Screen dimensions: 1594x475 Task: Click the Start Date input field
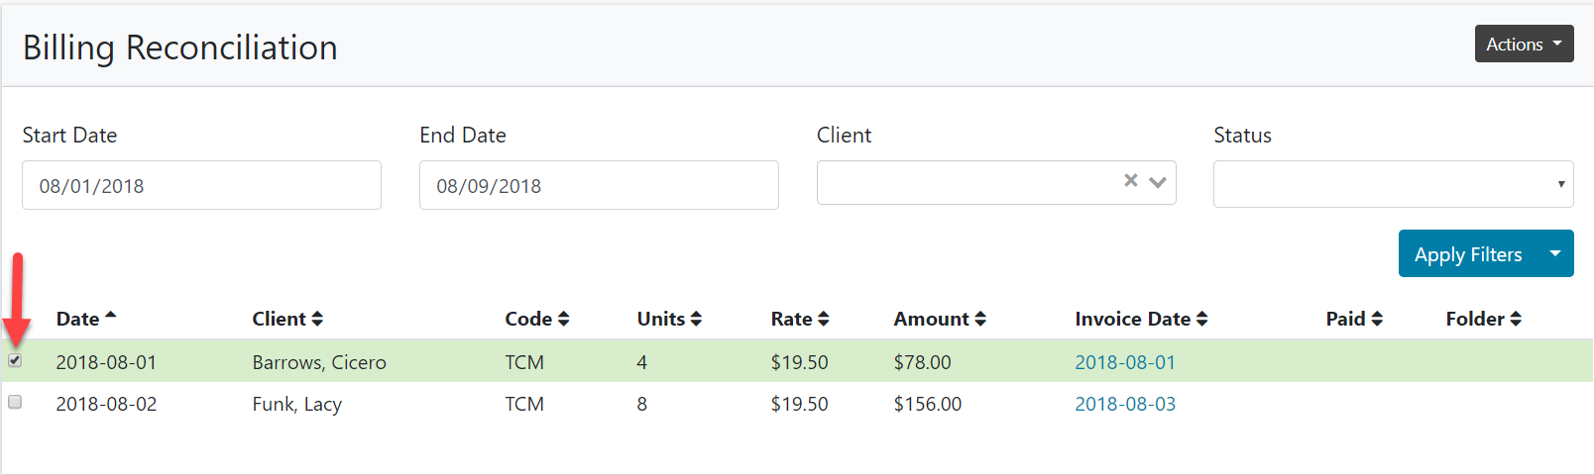(x=201, y=186)
